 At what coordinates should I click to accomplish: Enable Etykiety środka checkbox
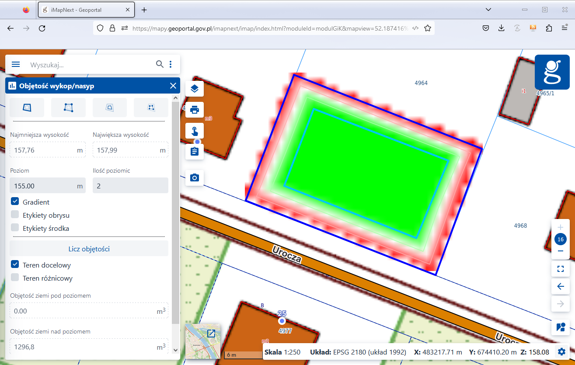pyautogui.click(x=15, y=228)
